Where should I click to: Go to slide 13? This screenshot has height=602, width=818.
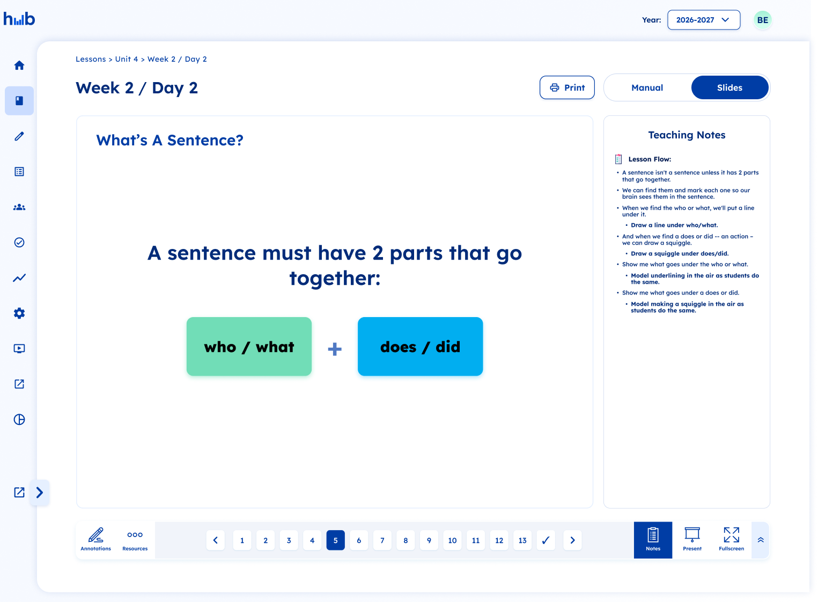click(522, 540)
